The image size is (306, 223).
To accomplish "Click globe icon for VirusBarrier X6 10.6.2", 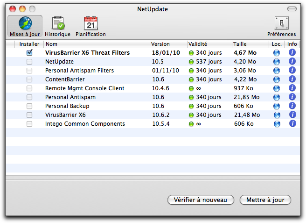I will [277, 115].
